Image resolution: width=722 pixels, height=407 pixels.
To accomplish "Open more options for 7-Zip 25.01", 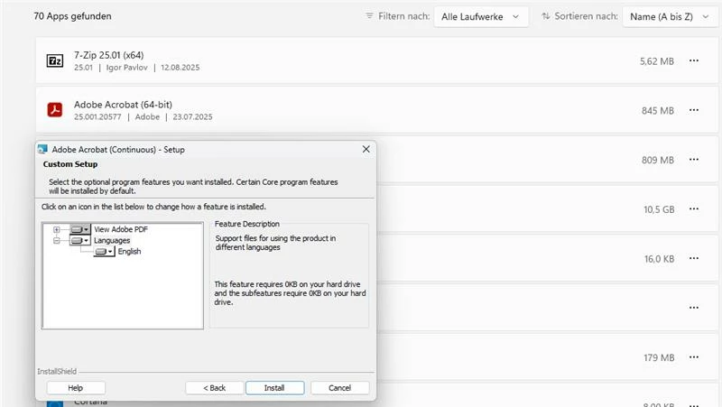I will [x=693, y=60].
